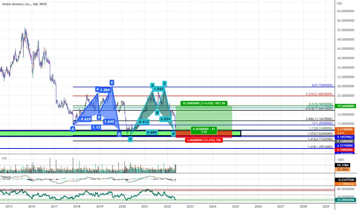
Task: Click the risk/reward label '0.45500000 ~ 81 3.43'
Action: click(204, 130)
